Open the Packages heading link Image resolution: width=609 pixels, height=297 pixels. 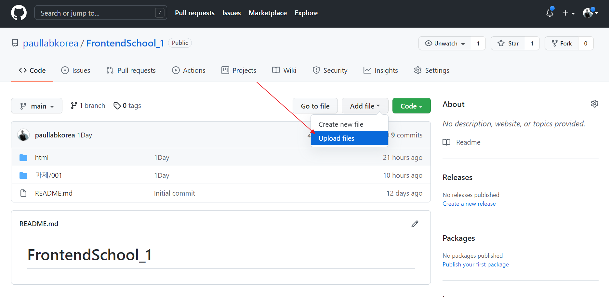[458, 238]
